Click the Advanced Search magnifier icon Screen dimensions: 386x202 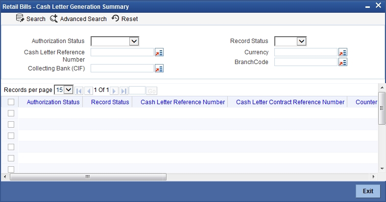[x=54, y=19]
